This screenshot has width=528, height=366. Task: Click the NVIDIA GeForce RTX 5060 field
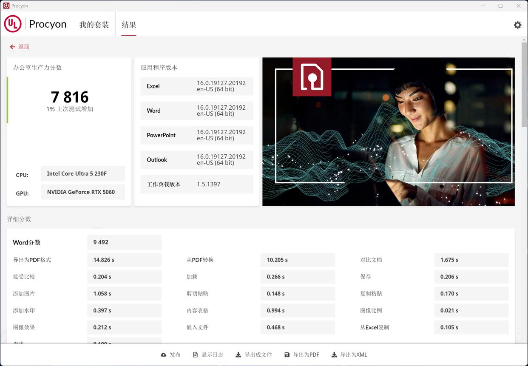tap(83, 192)
